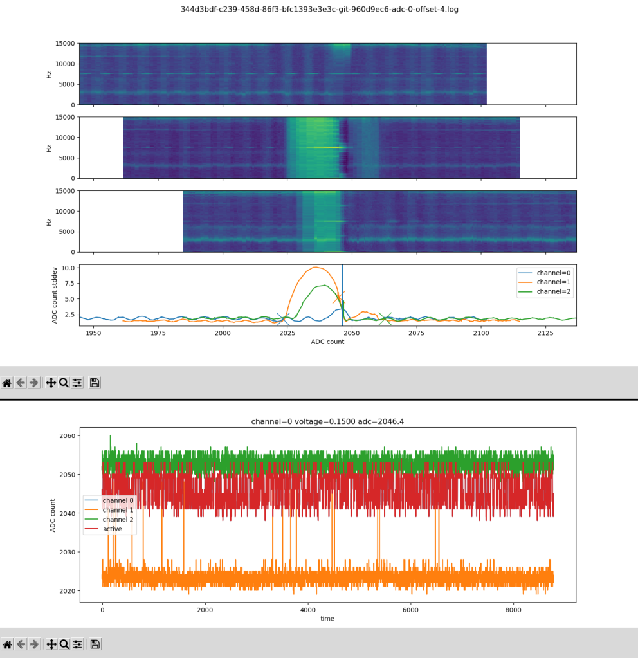Go forward a view in the lower toolbar
Image resolution: width=638 pixels, height=658 pixels.
[34, 644]
